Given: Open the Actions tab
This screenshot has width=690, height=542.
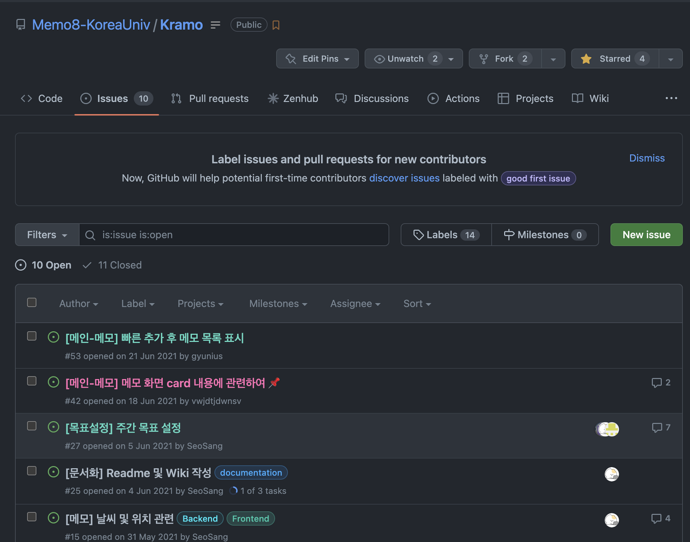Looking at the screenshot, I should (x=453, y=99).
